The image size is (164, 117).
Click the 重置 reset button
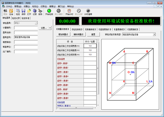point(93,35)
